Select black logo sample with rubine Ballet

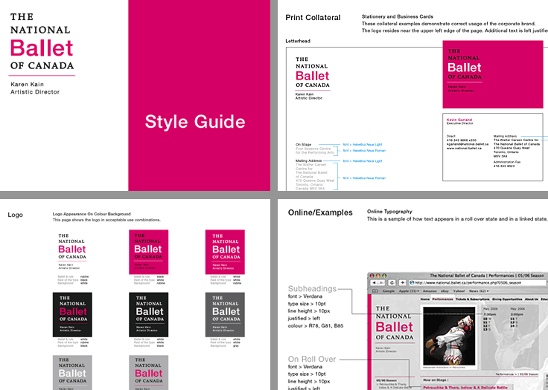(72, 315)
